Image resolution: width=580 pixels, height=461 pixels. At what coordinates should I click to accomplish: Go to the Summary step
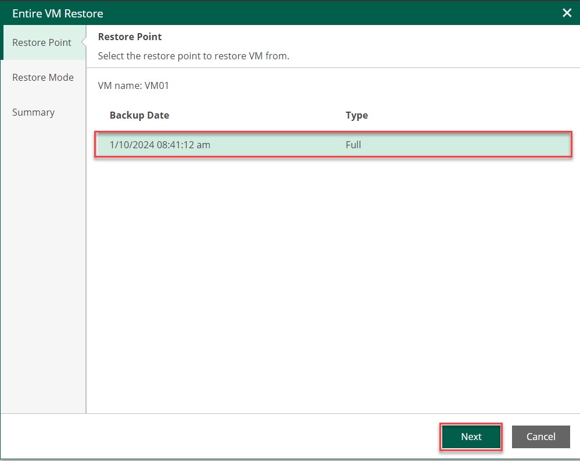click(x=33, y=112)
